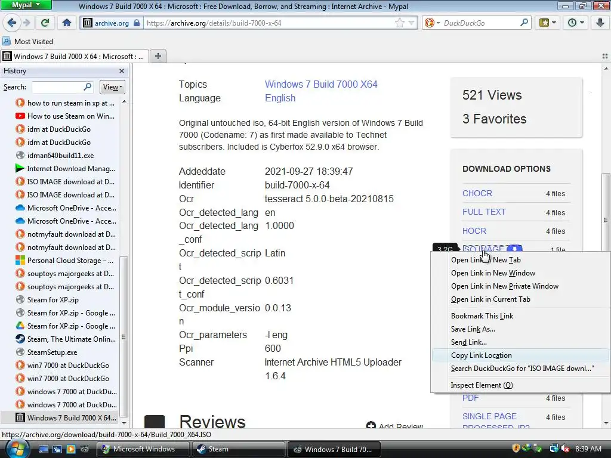611x458 pixels.
Task: Open the FULL TEXT download option
Action: 483,212
